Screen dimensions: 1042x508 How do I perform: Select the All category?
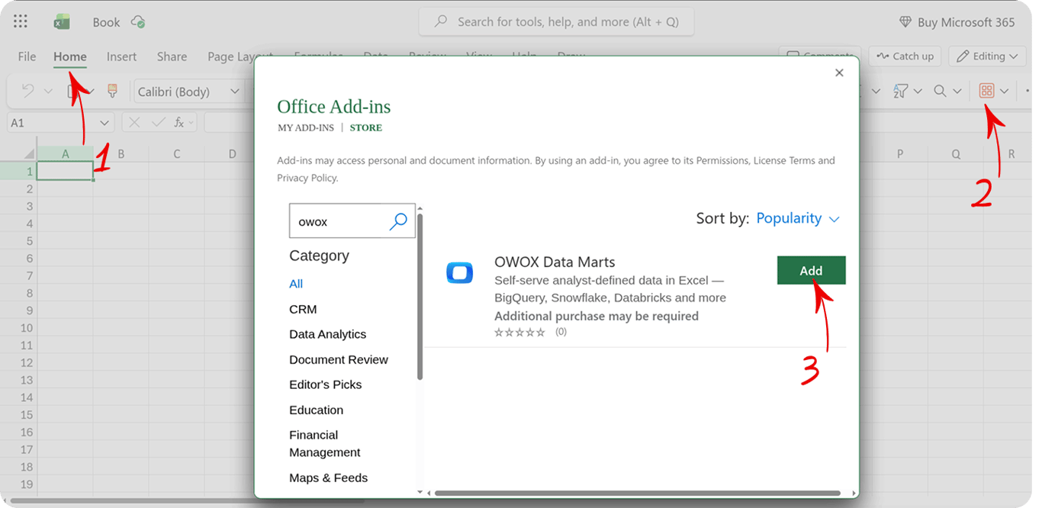[296, 284]
